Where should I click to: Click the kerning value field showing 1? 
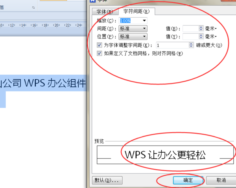[x=173, y=45]
